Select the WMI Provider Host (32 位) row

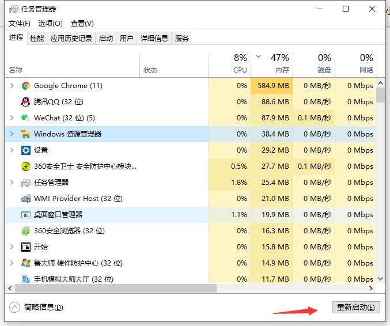coord(190,199)
